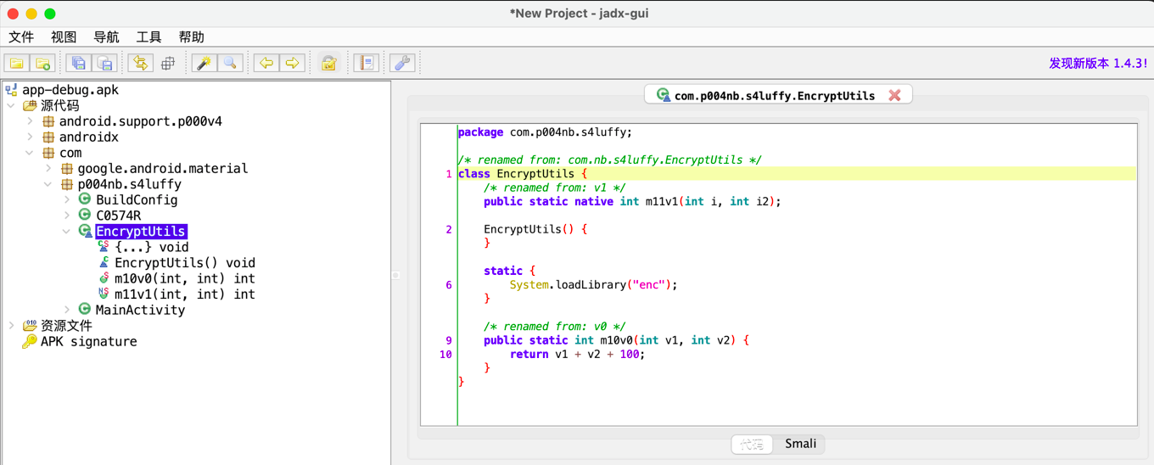The height and width of the screenshot is (465, 1154).
Task: Open the 帮助 menu
Action: click(x=191, y=37)
